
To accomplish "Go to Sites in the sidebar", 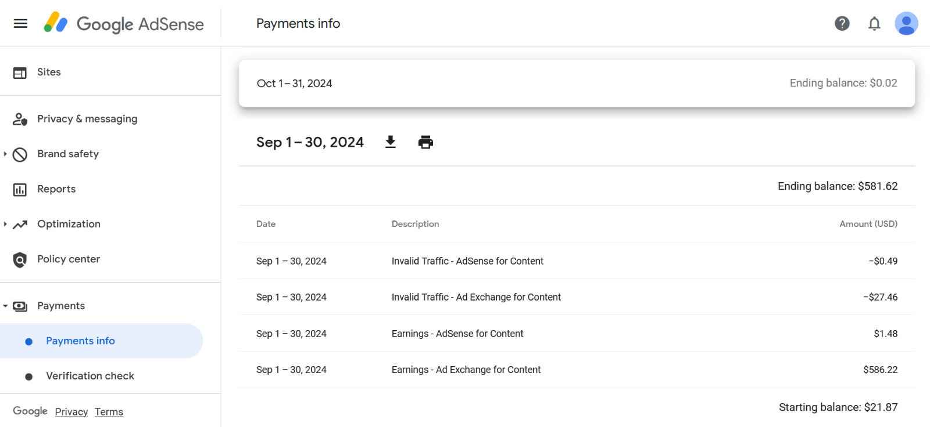I will [x=49, y=72].
